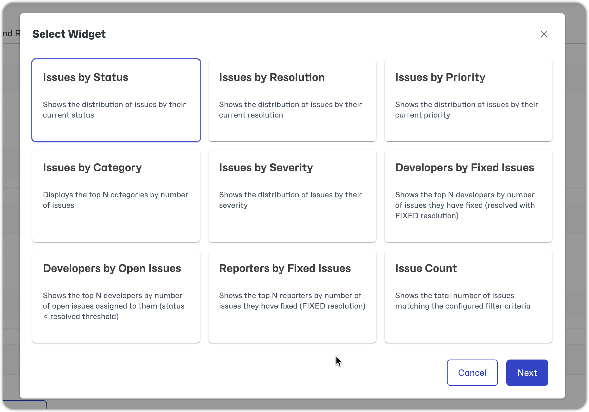589x412 pixels.
Task: Click 'matching the configured filter criteria' text
Action: pyautogui.click(x=463, y=306)
